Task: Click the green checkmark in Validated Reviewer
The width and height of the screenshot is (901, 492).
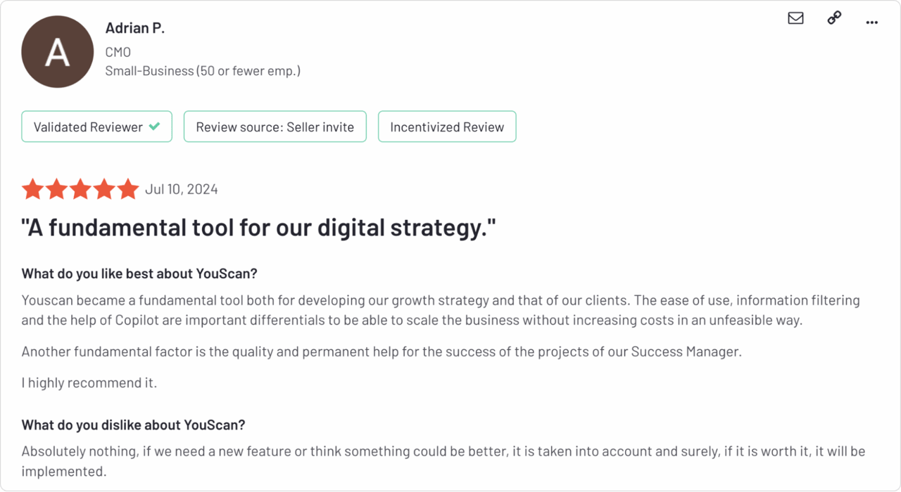Action: click(154, 127)
